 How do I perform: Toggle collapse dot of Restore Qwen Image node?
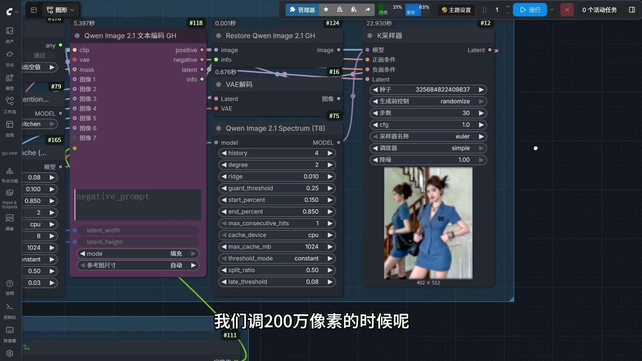click(218, 36)
